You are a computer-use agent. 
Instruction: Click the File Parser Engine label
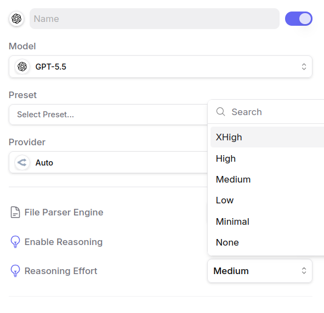point(64,212)
